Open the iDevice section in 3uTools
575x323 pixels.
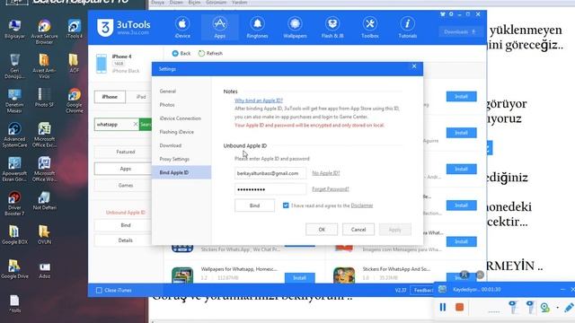coord(182,28)
